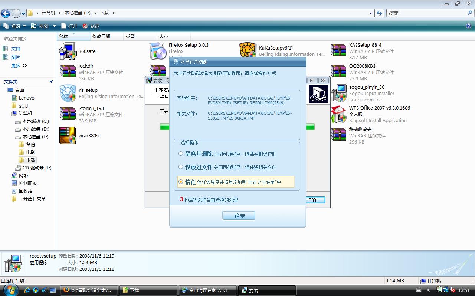Sort files by the 大小 column header
The image size is (475, 296).
click(x=174, y=36)
